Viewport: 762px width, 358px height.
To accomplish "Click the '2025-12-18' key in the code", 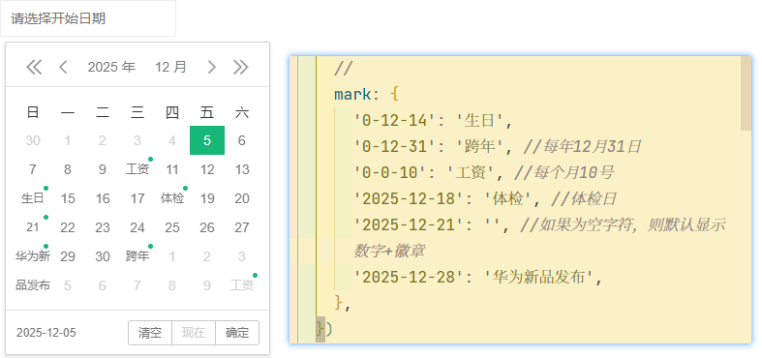I will click(409, 198).
